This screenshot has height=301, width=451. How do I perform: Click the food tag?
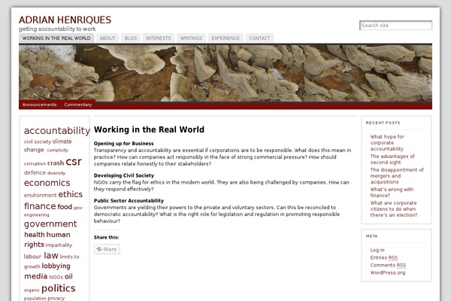[x=65, y=207]
